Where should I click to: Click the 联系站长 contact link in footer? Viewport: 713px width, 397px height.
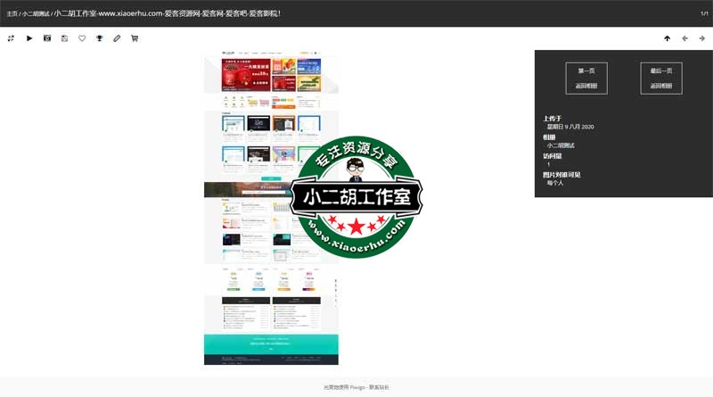tap(379, 387)
